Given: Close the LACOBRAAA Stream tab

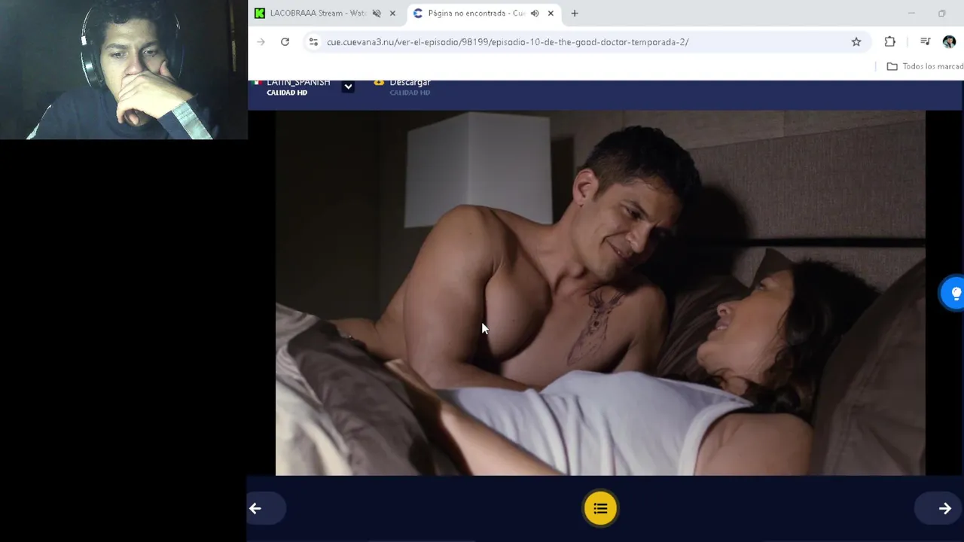Looking at the screenshot, I should (392, 13).
